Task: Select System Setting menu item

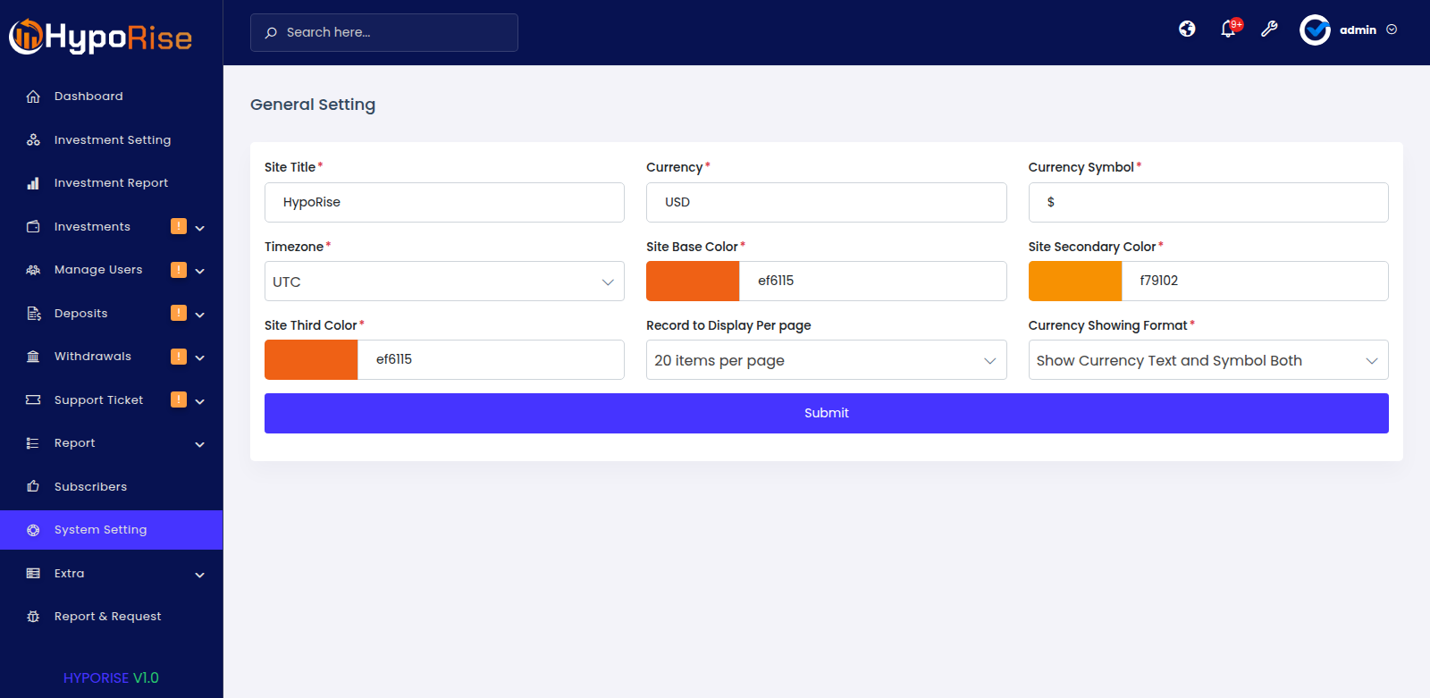Action: click(x=111, y=530)
